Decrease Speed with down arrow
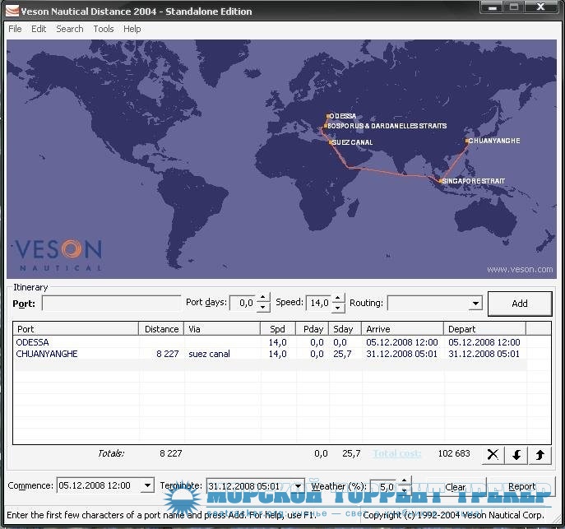The image size is (565, 529). click(x=338, y=307)
